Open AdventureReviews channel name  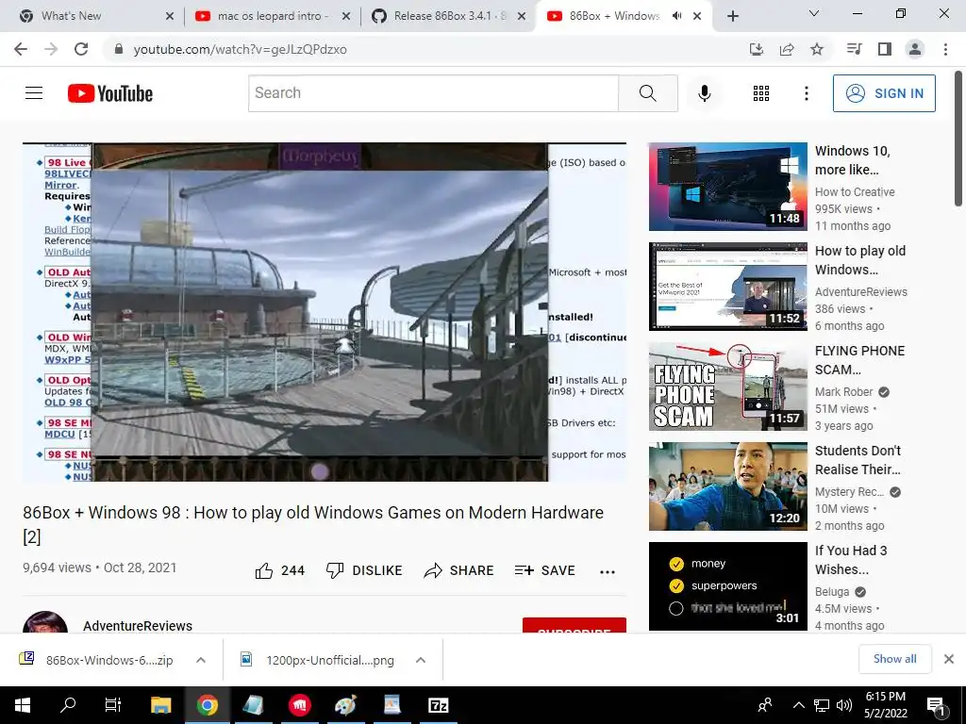tap(138, 626)
